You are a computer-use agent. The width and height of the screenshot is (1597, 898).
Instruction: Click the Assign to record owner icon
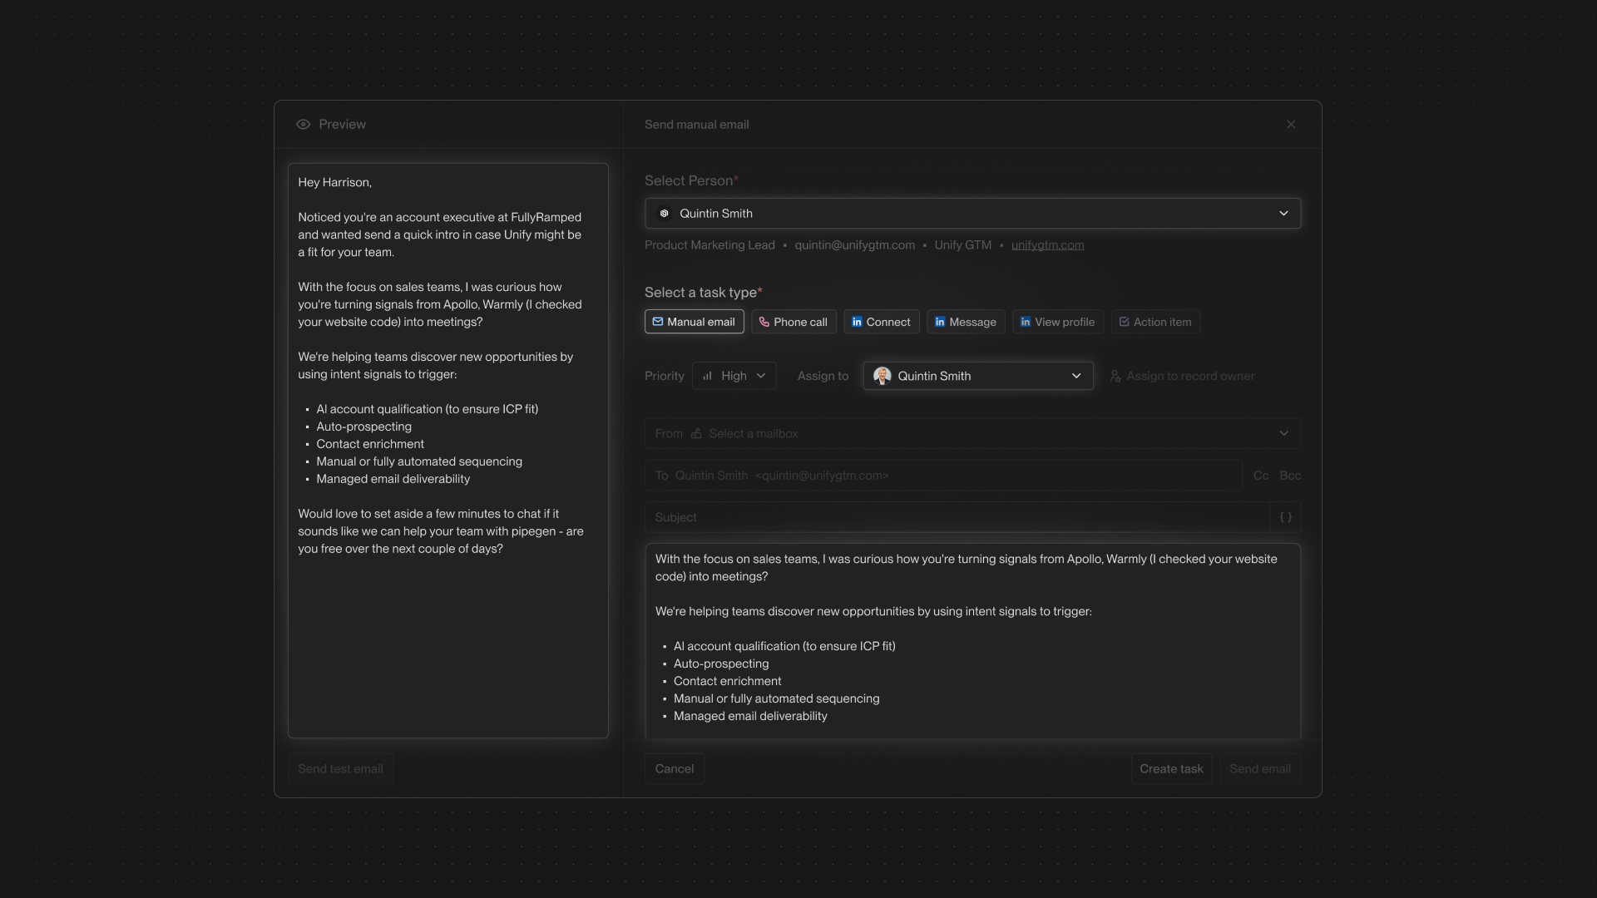point(1115,376)
